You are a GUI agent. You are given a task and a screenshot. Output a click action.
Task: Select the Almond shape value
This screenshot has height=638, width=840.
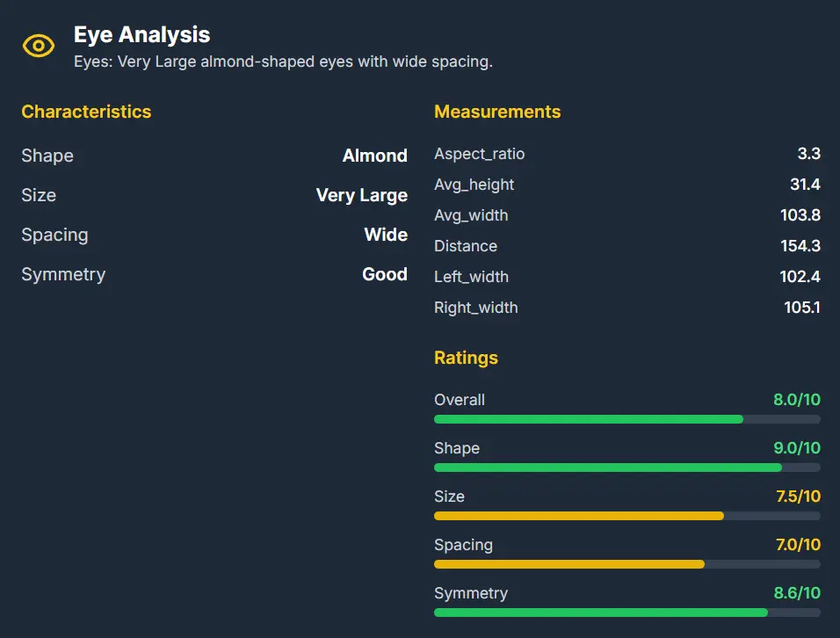click(x=375, y=156)
